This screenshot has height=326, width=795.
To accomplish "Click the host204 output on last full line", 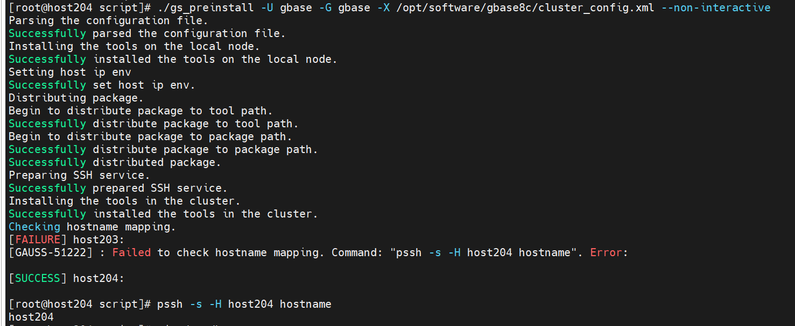I will click(x=31, y=317).
